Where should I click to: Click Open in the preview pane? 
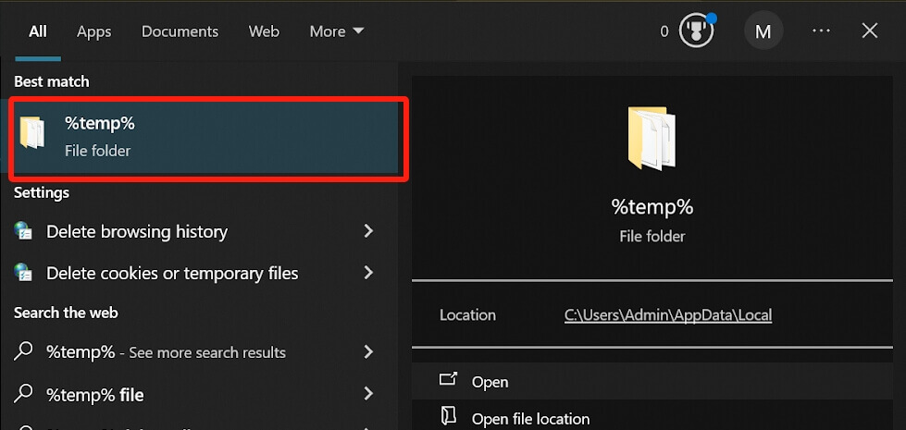[x=652, y=382]
